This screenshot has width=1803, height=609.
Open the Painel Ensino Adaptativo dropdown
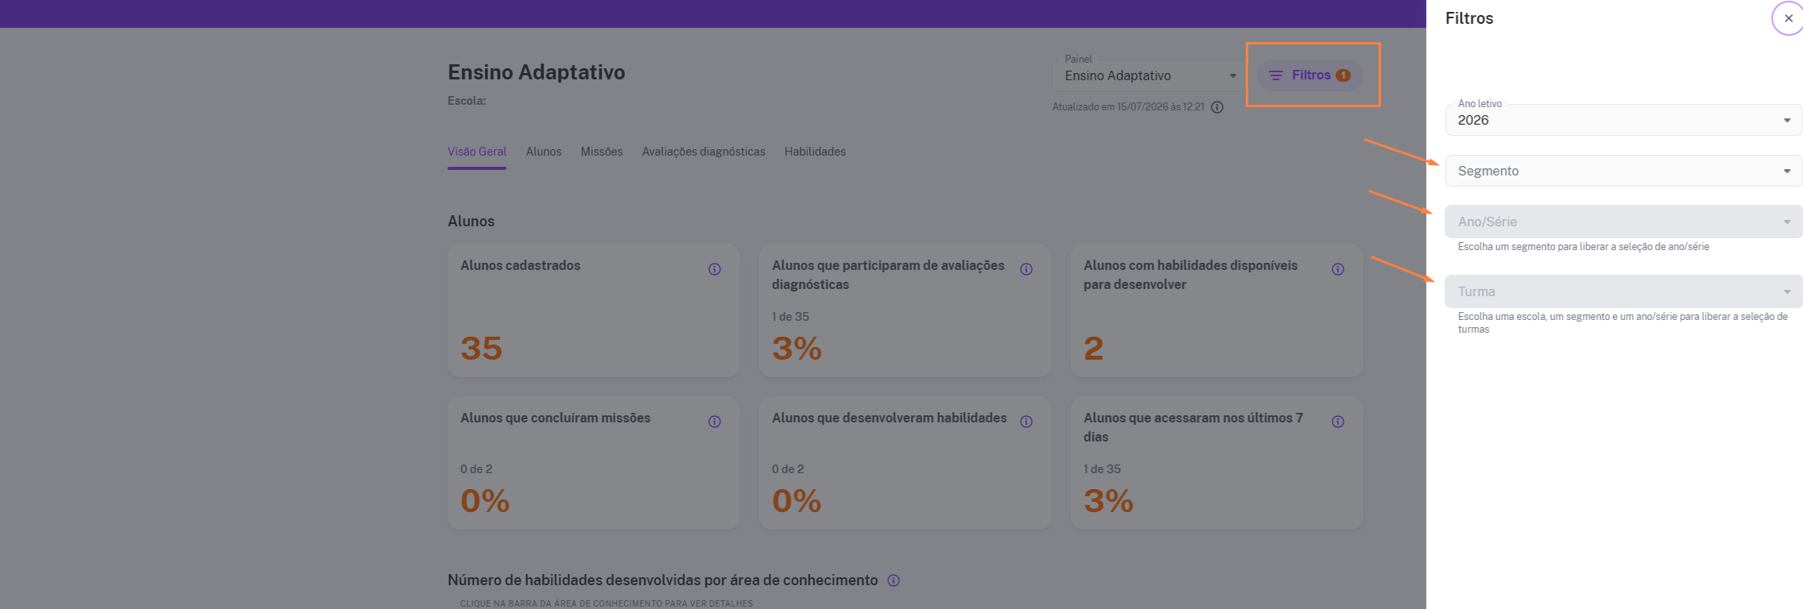click(1149, 75)
